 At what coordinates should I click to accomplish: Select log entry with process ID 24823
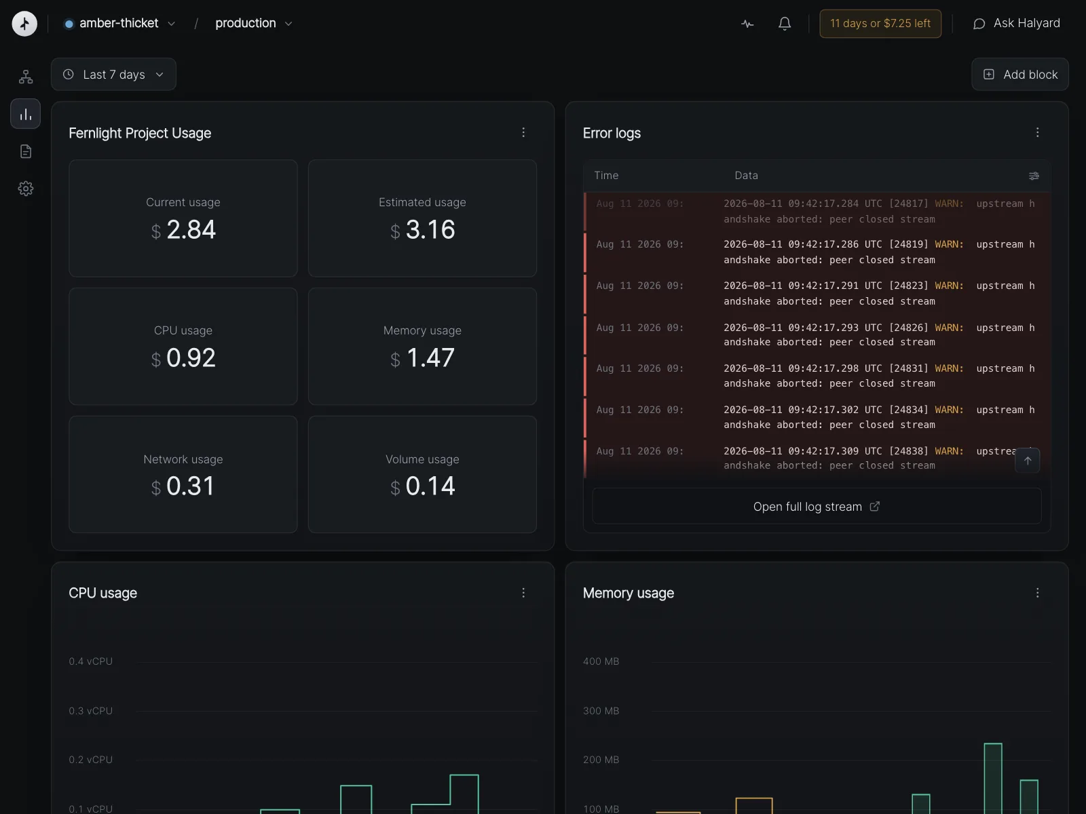[817, 294]
